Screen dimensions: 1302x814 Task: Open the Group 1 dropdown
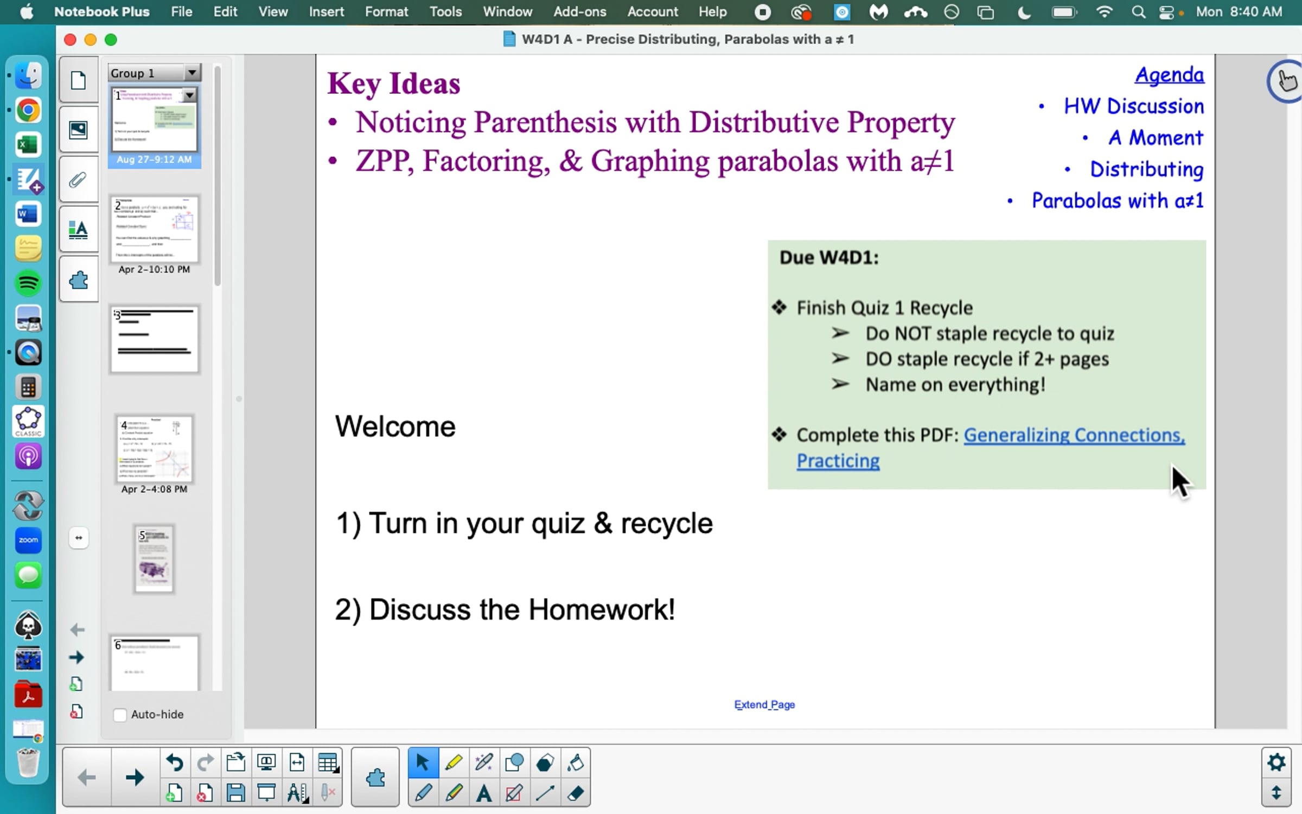pyautogui.click(x=192, y=73)
